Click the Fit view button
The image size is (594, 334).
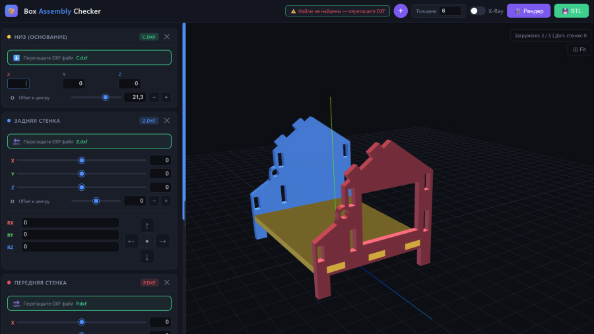tap(579, 50)
